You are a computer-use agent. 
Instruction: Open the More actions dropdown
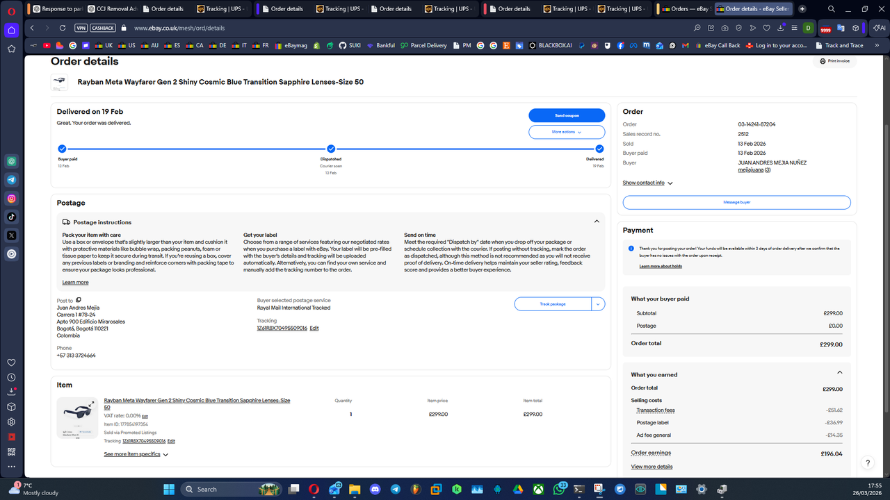pos(567,132)
